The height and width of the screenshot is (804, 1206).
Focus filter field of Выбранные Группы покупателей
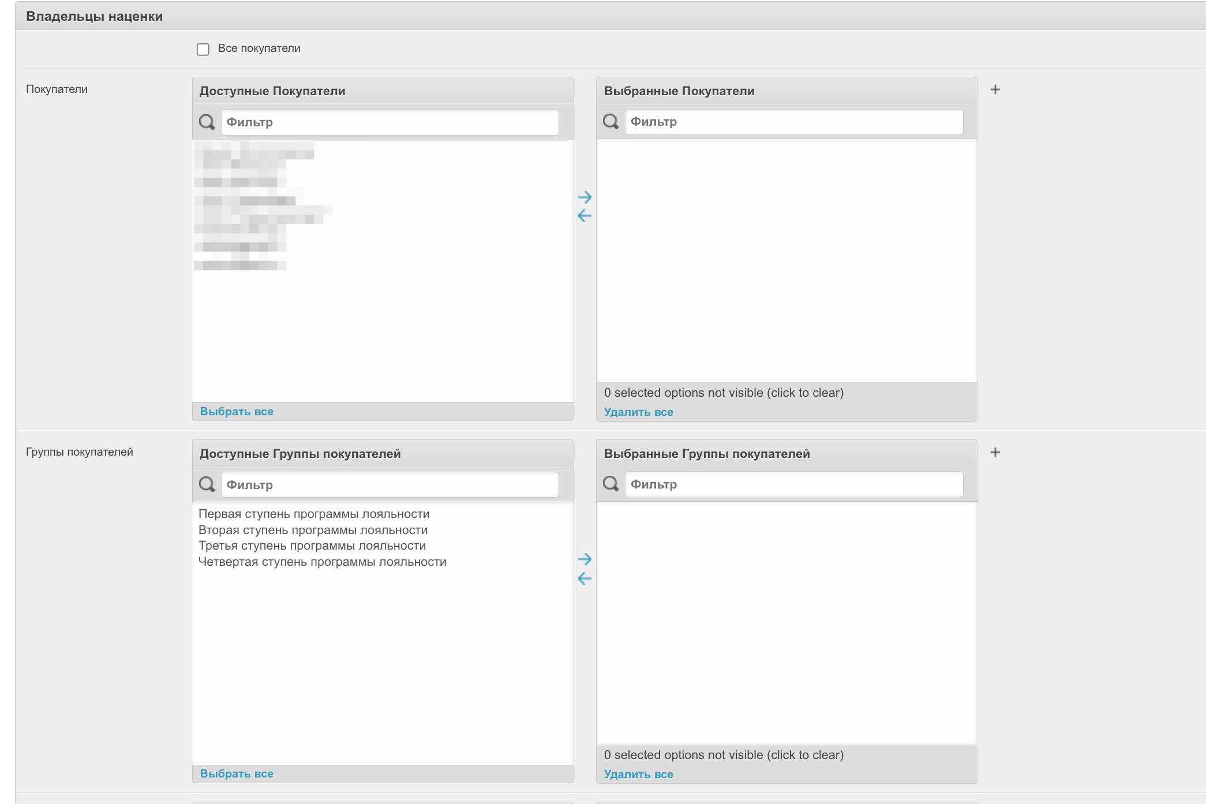(793, 484)
